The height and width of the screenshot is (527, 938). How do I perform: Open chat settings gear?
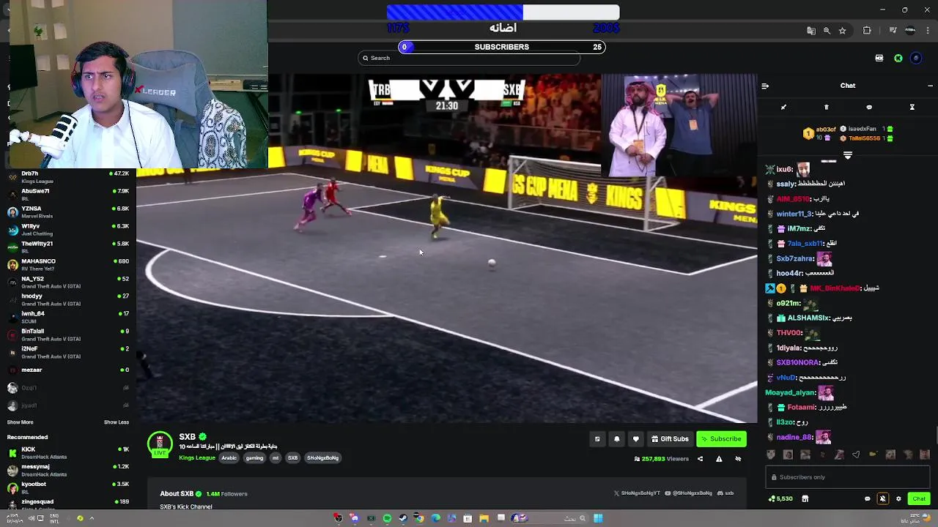coord(898,498)
